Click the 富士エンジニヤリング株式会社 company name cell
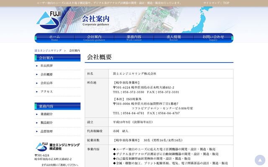 134,73
